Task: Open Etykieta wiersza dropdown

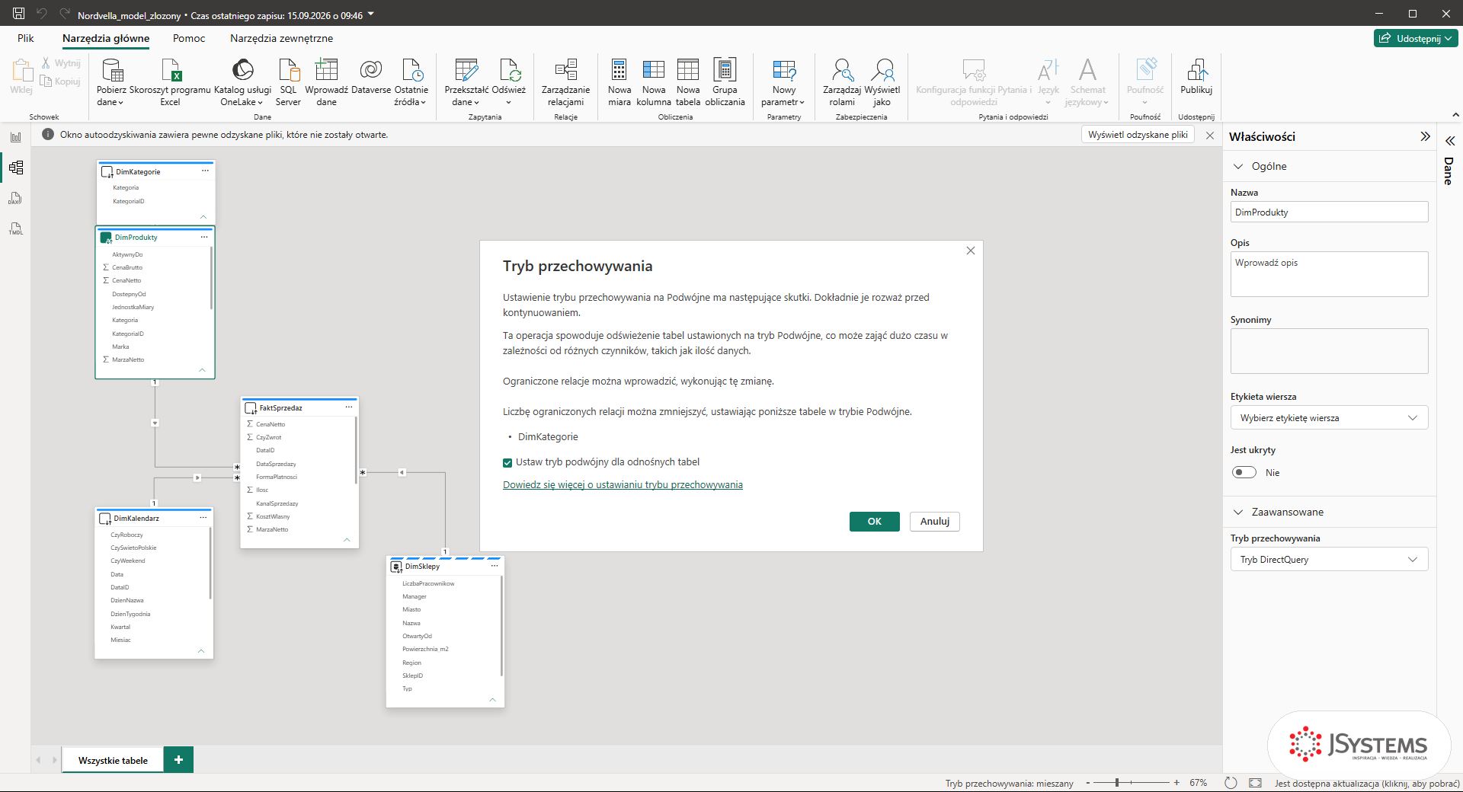Action: point(1329,418)
